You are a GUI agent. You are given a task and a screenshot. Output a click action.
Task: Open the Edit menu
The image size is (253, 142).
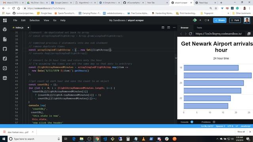coord(23,20)
